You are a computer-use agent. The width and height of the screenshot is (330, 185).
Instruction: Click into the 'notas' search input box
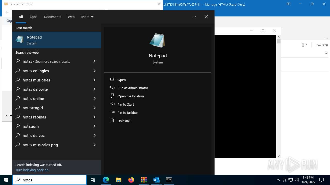49,180
